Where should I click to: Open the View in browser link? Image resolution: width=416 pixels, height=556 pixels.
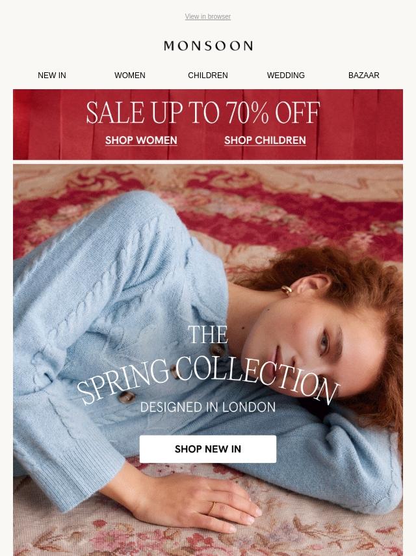pyautogui.click(x=208, y=17)
